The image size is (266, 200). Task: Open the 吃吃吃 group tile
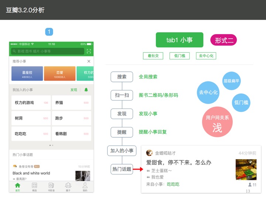(31, 134)
